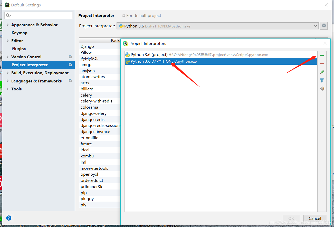Click the show interpreter paths icon
The image size is (334, 227).
coord(322,89)
